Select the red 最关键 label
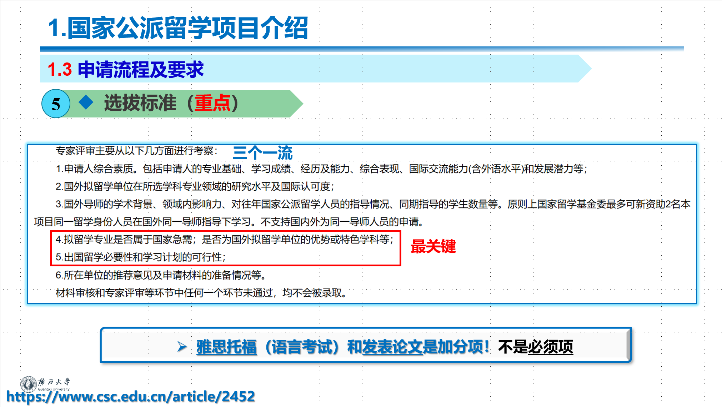 (433, 246)
